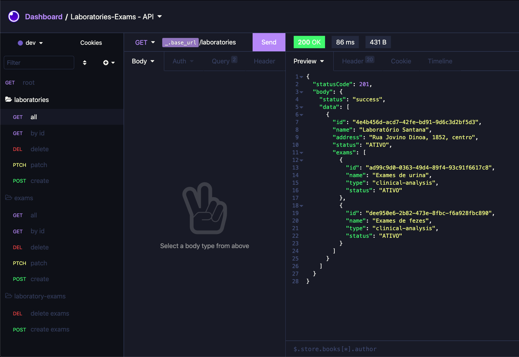Viewport: 519px width, 357px height.
Task: Open the create new request plus menu
Action: (109, 63)
